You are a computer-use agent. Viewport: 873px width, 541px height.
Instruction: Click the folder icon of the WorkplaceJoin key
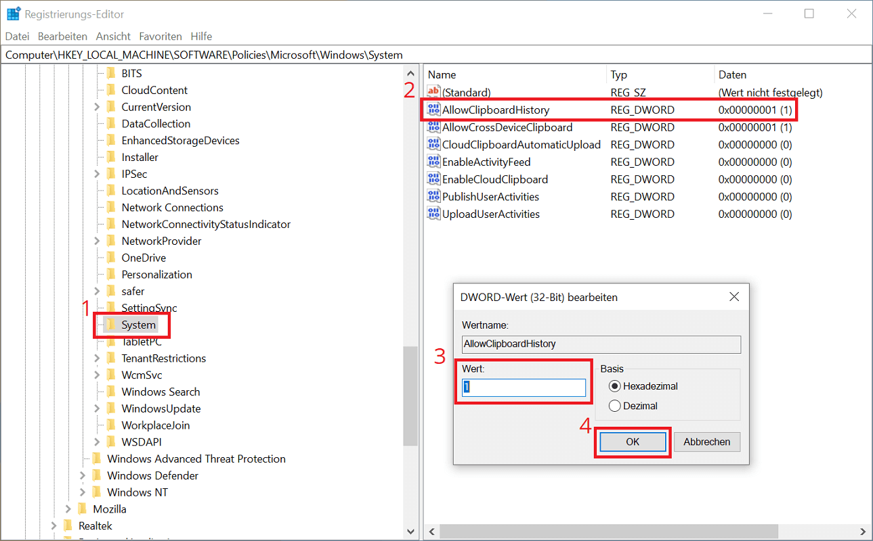(111, 425)
